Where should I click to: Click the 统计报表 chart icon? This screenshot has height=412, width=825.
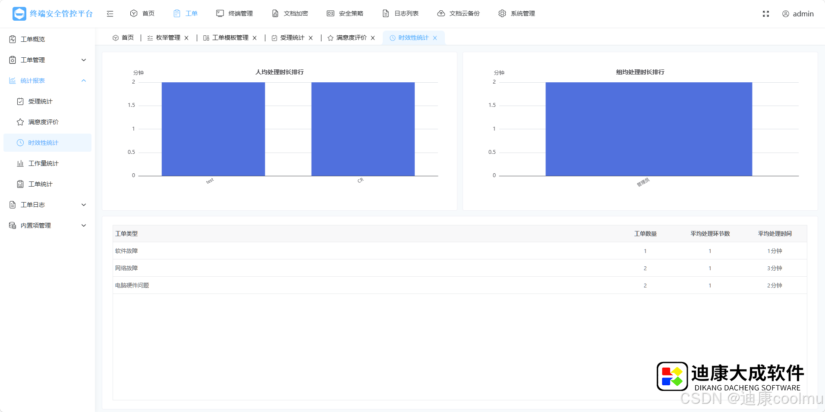tap(13, 81)
